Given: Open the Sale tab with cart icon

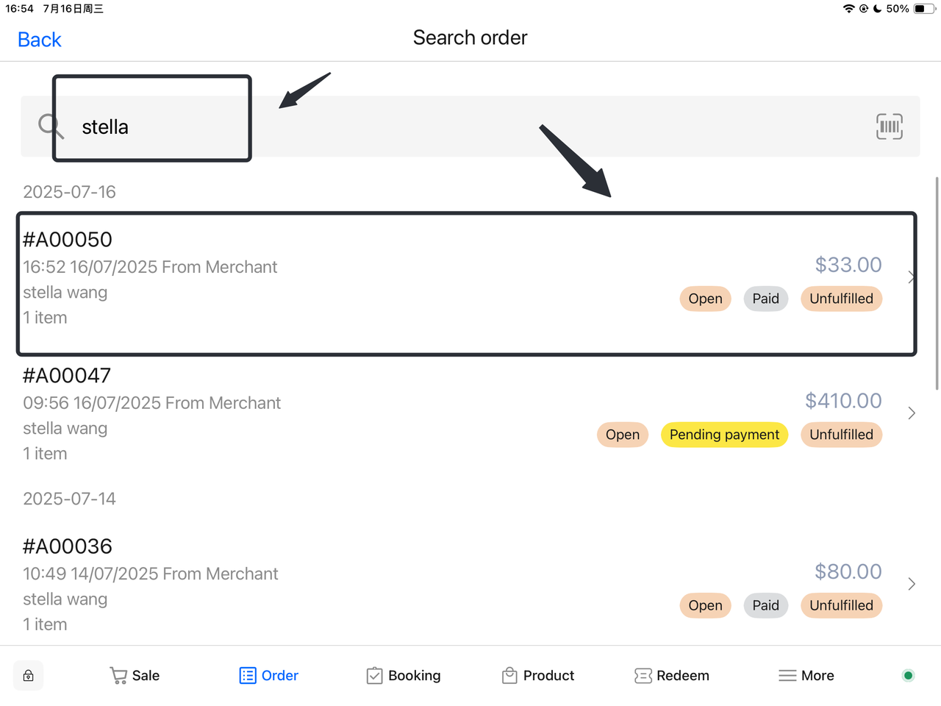Looking at the screenshot, I should (x=135, y=676).
